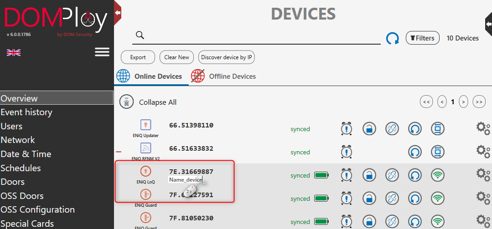Click the Wi-Fi signal icon for device 7F.81050230
492x229 pixels.
pos(438,221)
